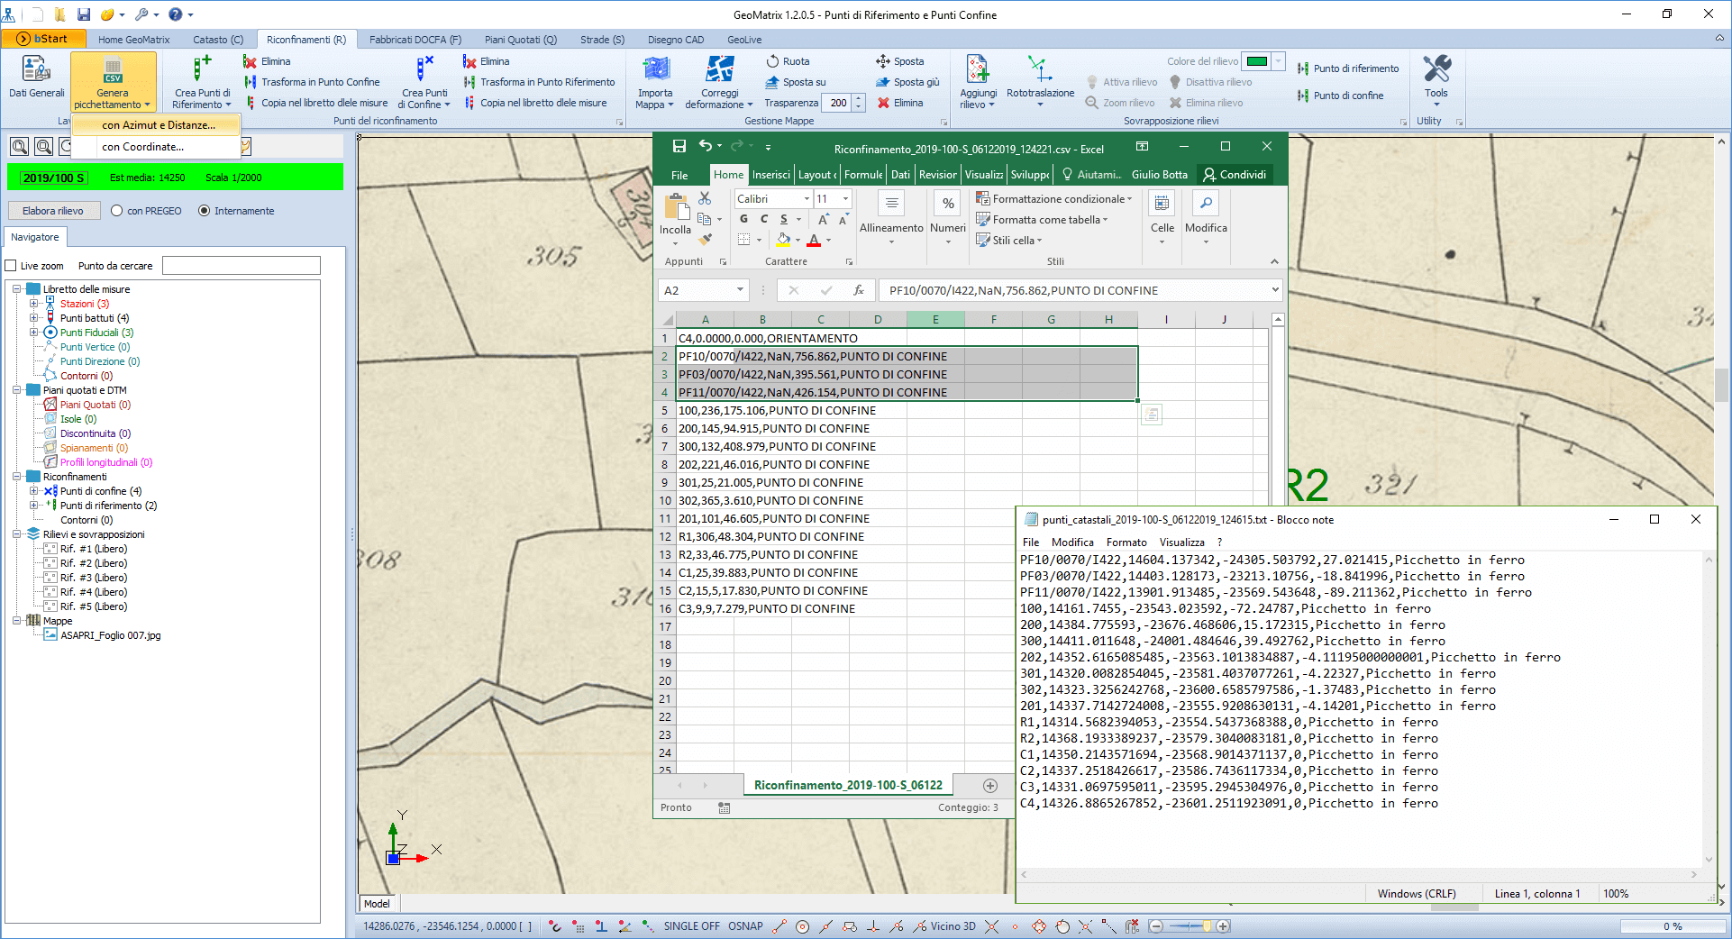Open Importa Mappa tool
Image resolution: width=1732 pixels, height=939 pixels.
pyautogui.click(x=655, y=81)
